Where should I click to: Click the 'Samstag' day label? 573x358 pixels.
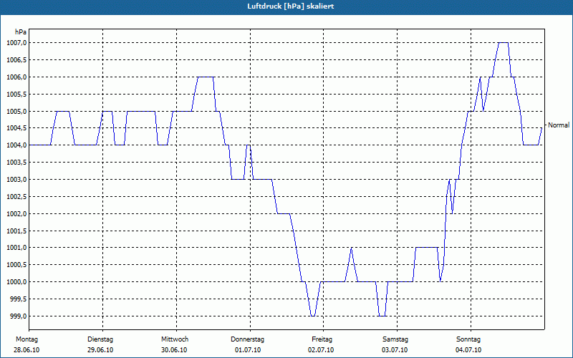(x=395, y=339)
